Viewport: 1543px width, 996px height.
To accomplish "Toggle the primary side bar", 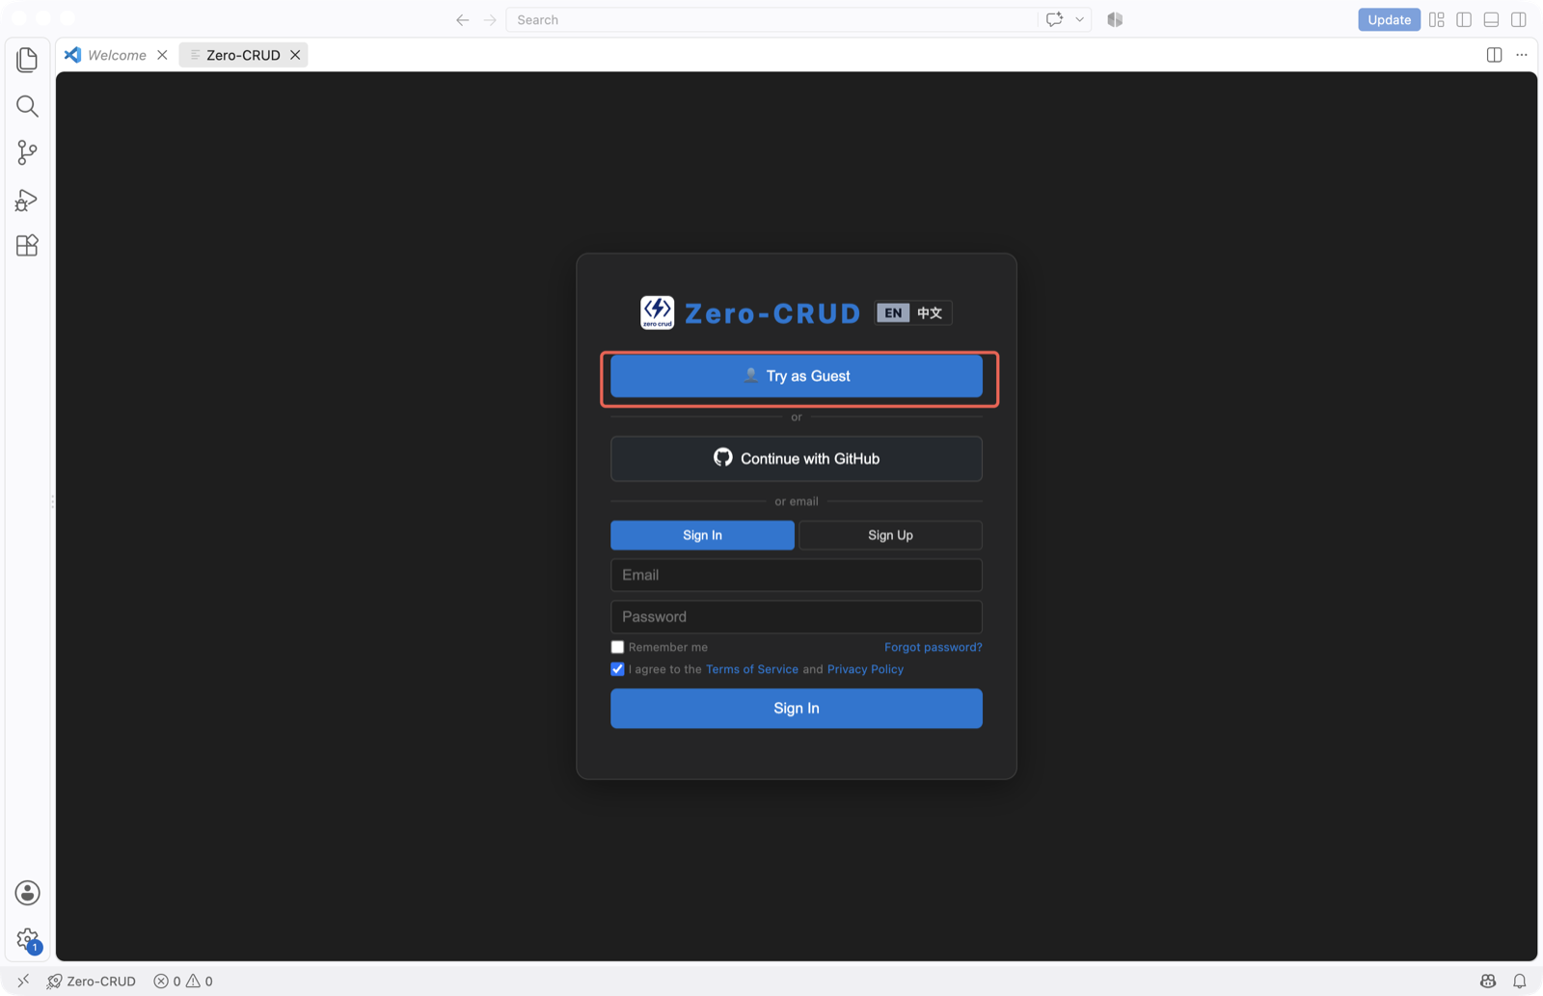I will point(1464,19).
